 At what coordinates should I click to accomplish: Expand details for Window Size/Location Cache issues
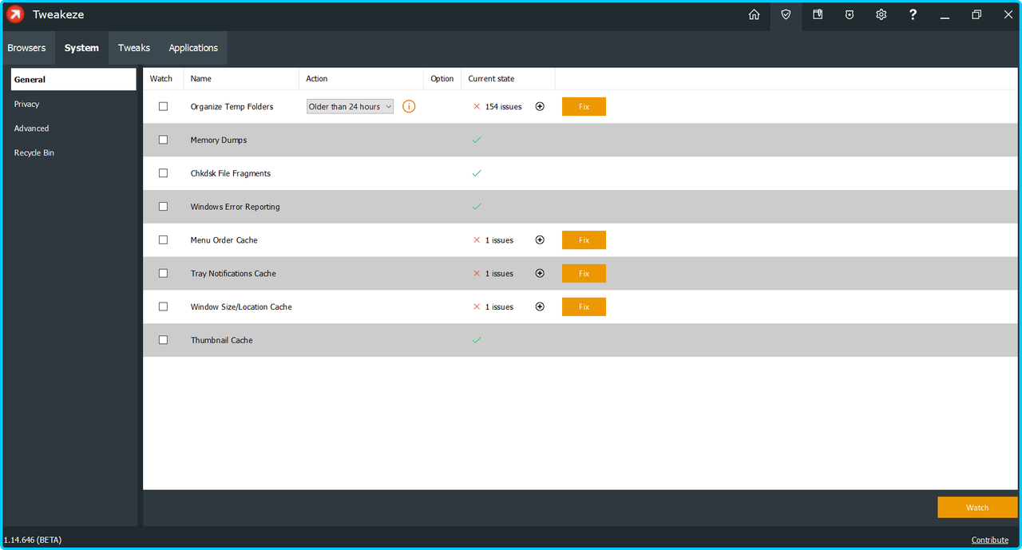click(540, 307)
